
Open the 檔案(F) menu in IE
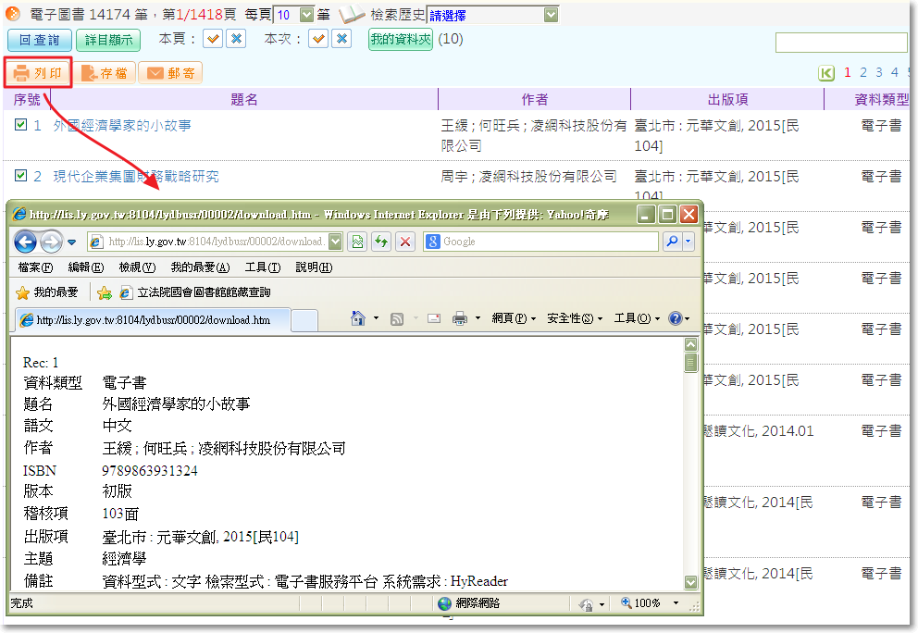(35, 267)
